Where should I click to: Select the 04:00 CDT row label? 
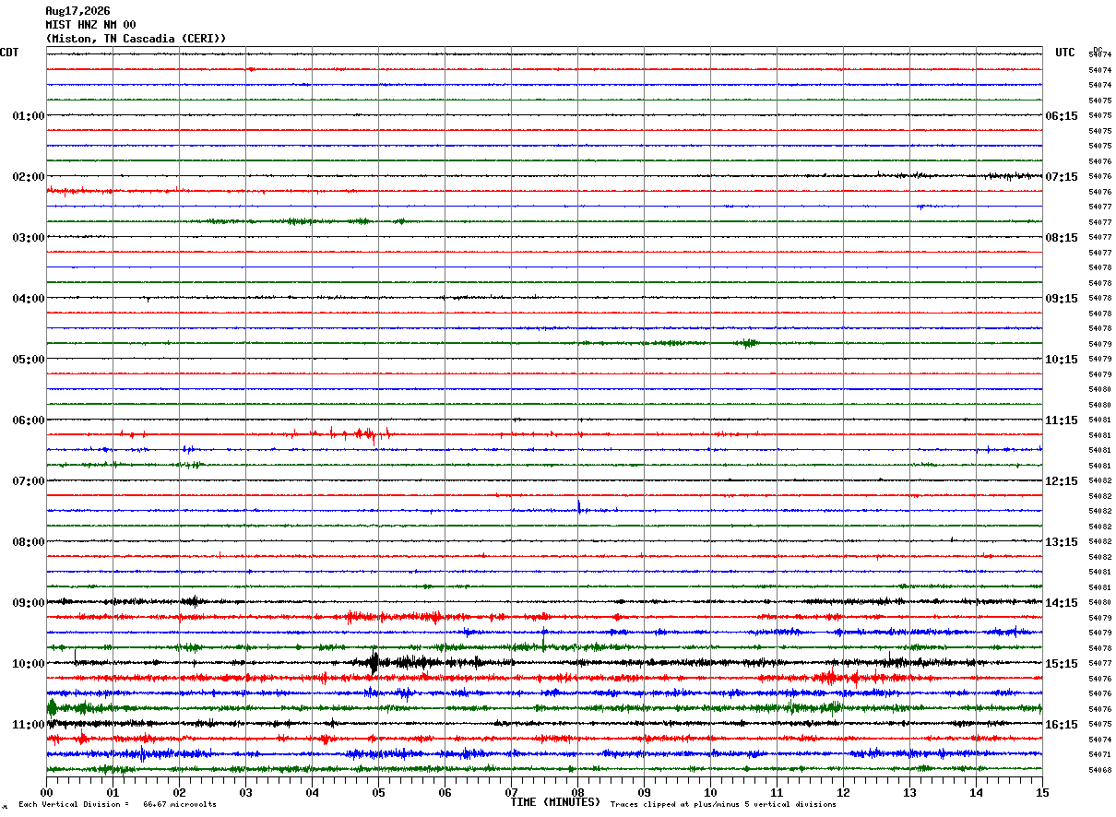[x=29, y=299]
